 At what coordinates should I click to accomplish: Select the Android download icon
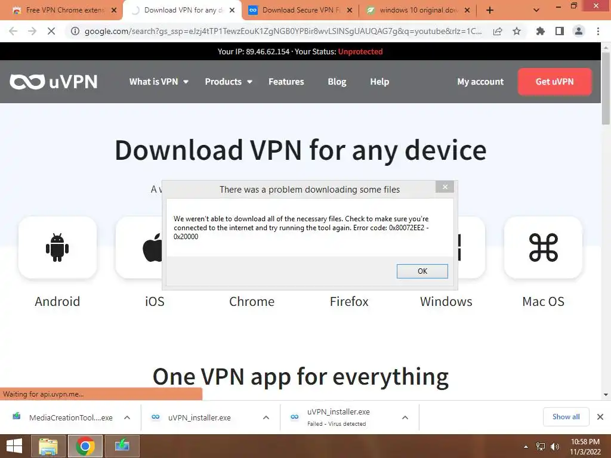pos(57,247)
